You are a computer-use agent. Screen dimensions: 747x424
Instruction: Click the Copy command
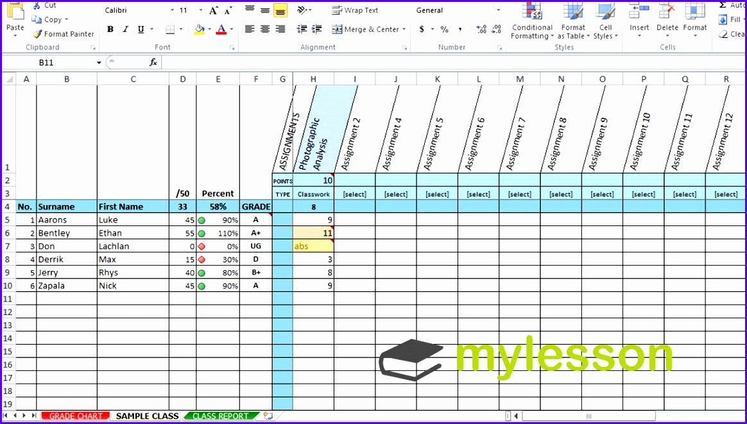tap(49, 19)
